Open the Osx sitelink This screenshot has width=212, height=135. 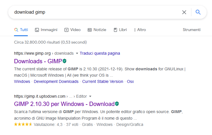click(x=130, y=81)
